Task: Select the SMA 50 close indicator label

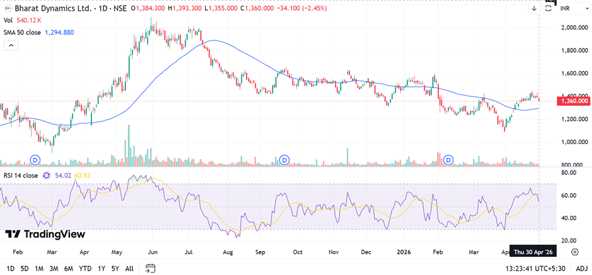Action: (x=22, y=32)
